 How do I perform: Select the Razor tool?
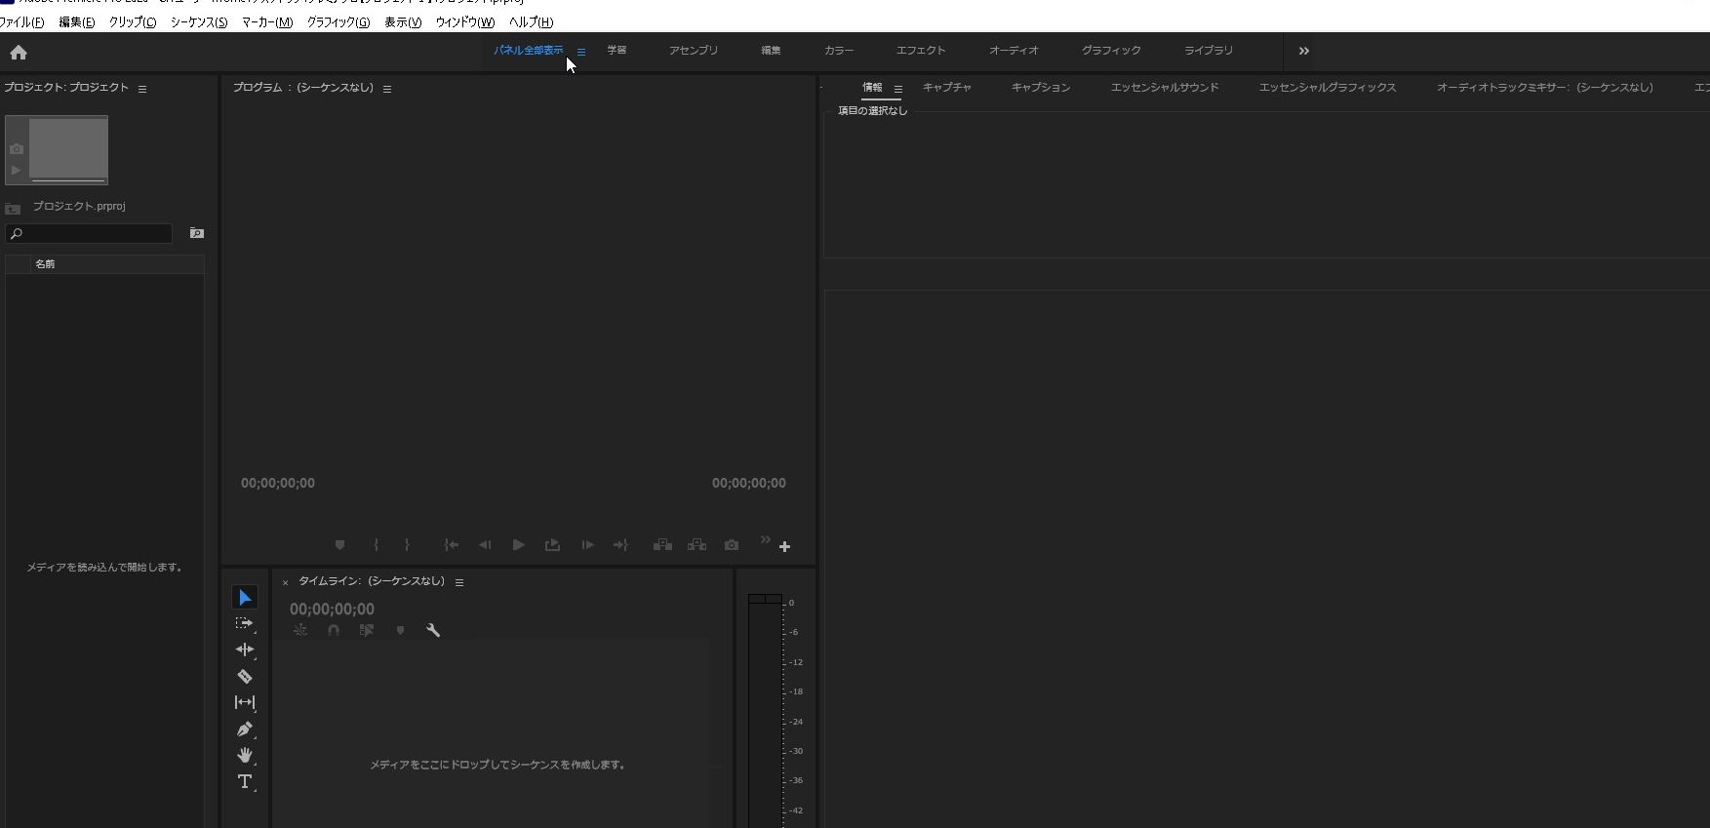(245, 676)
